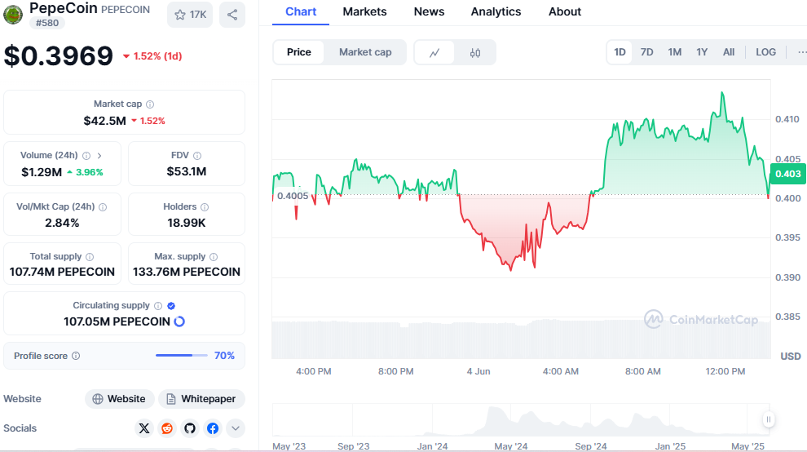Image resolution: width=807 pixels, height=452 pixels.
Task: Click the 133.76M PEPECOIN max supply
Action: (187, 272)
